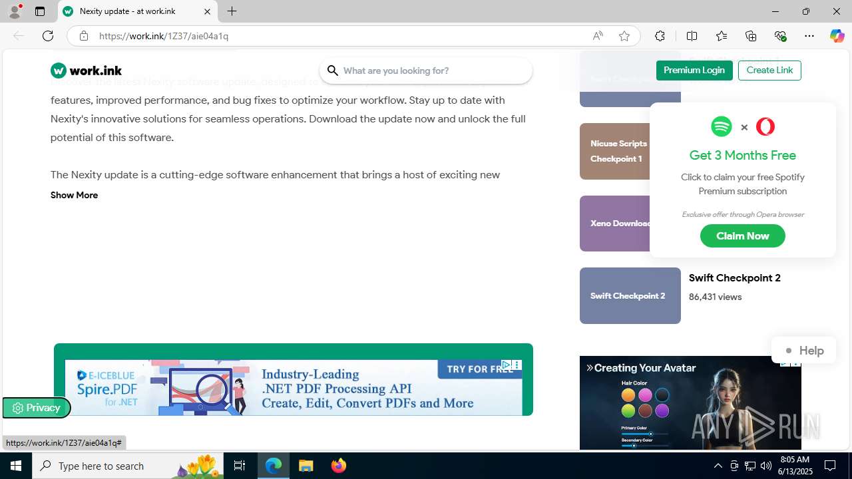Viewport: 852px width, 479px height.
Task: Open the Extensions puzzle icon
Action: 660,36
